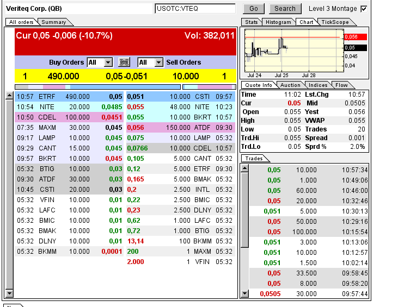Open the Flow tab
The height and width of the screenshot is (307, 398).
(341, 85)
